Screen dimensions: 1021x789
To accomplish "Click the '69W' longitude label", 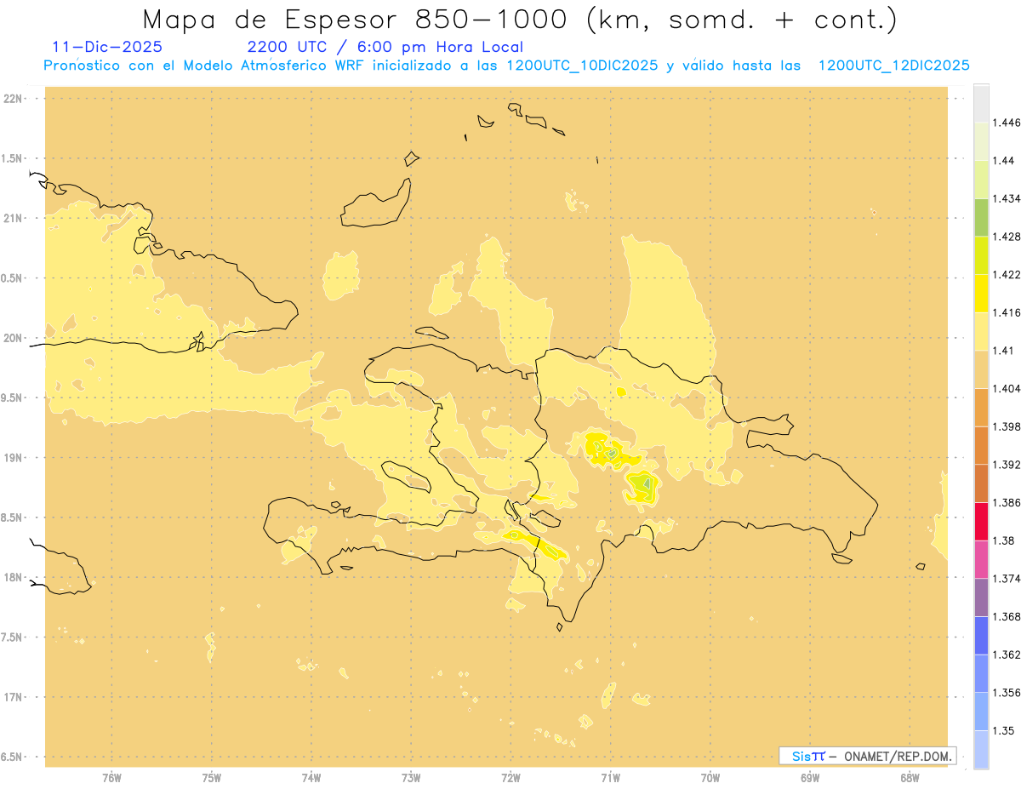I will click(x=810, y=777).
